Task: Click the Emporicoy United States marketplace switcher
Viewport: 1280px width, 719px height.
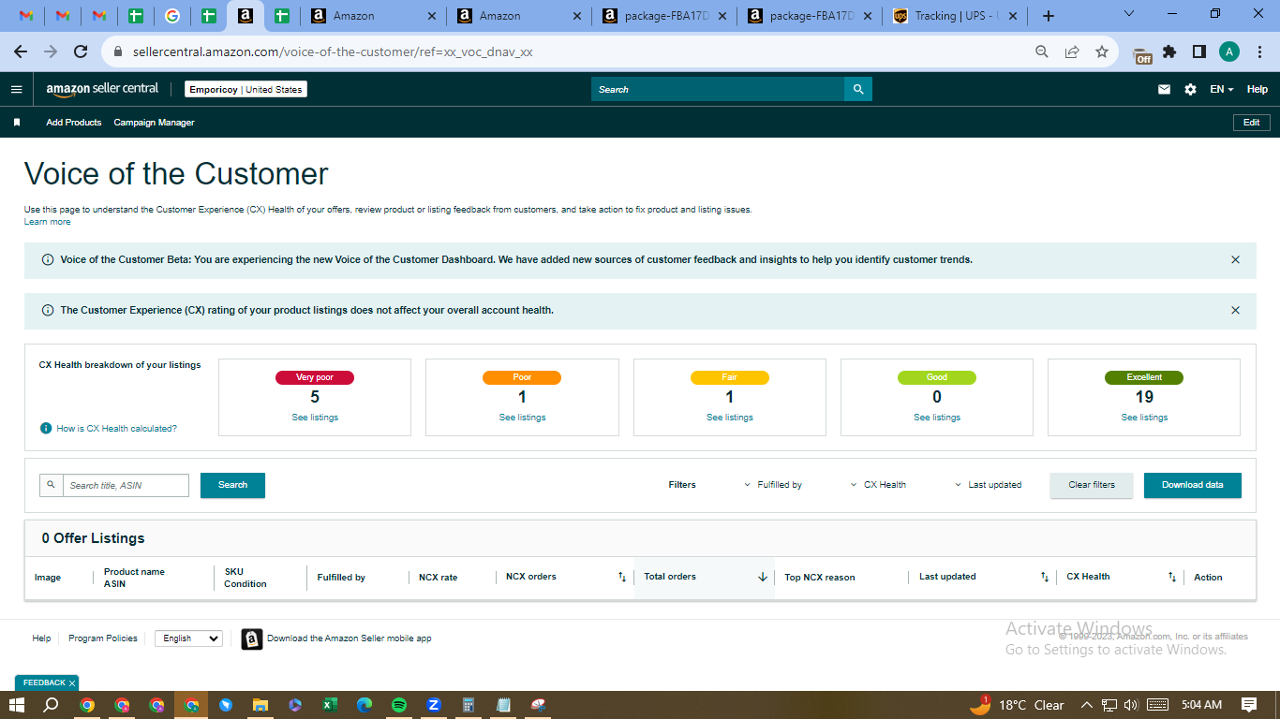Action: tap(246, 90)
